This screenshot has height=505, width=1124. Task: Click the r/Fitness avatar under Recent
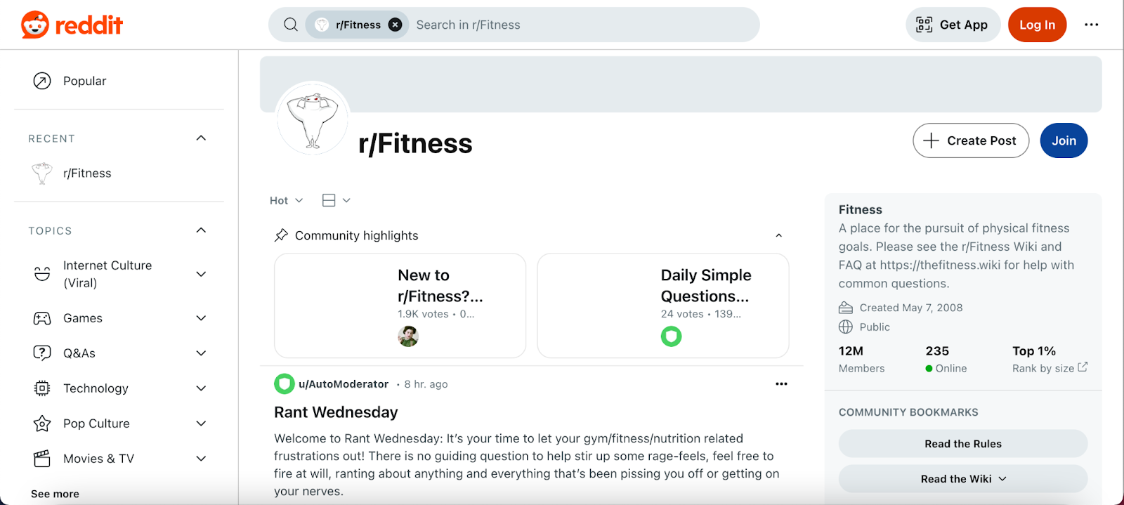[x=42, y=173]
